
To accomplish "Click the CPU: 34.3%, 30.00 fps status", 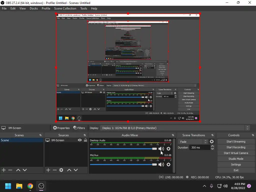I will coord(229,177).
